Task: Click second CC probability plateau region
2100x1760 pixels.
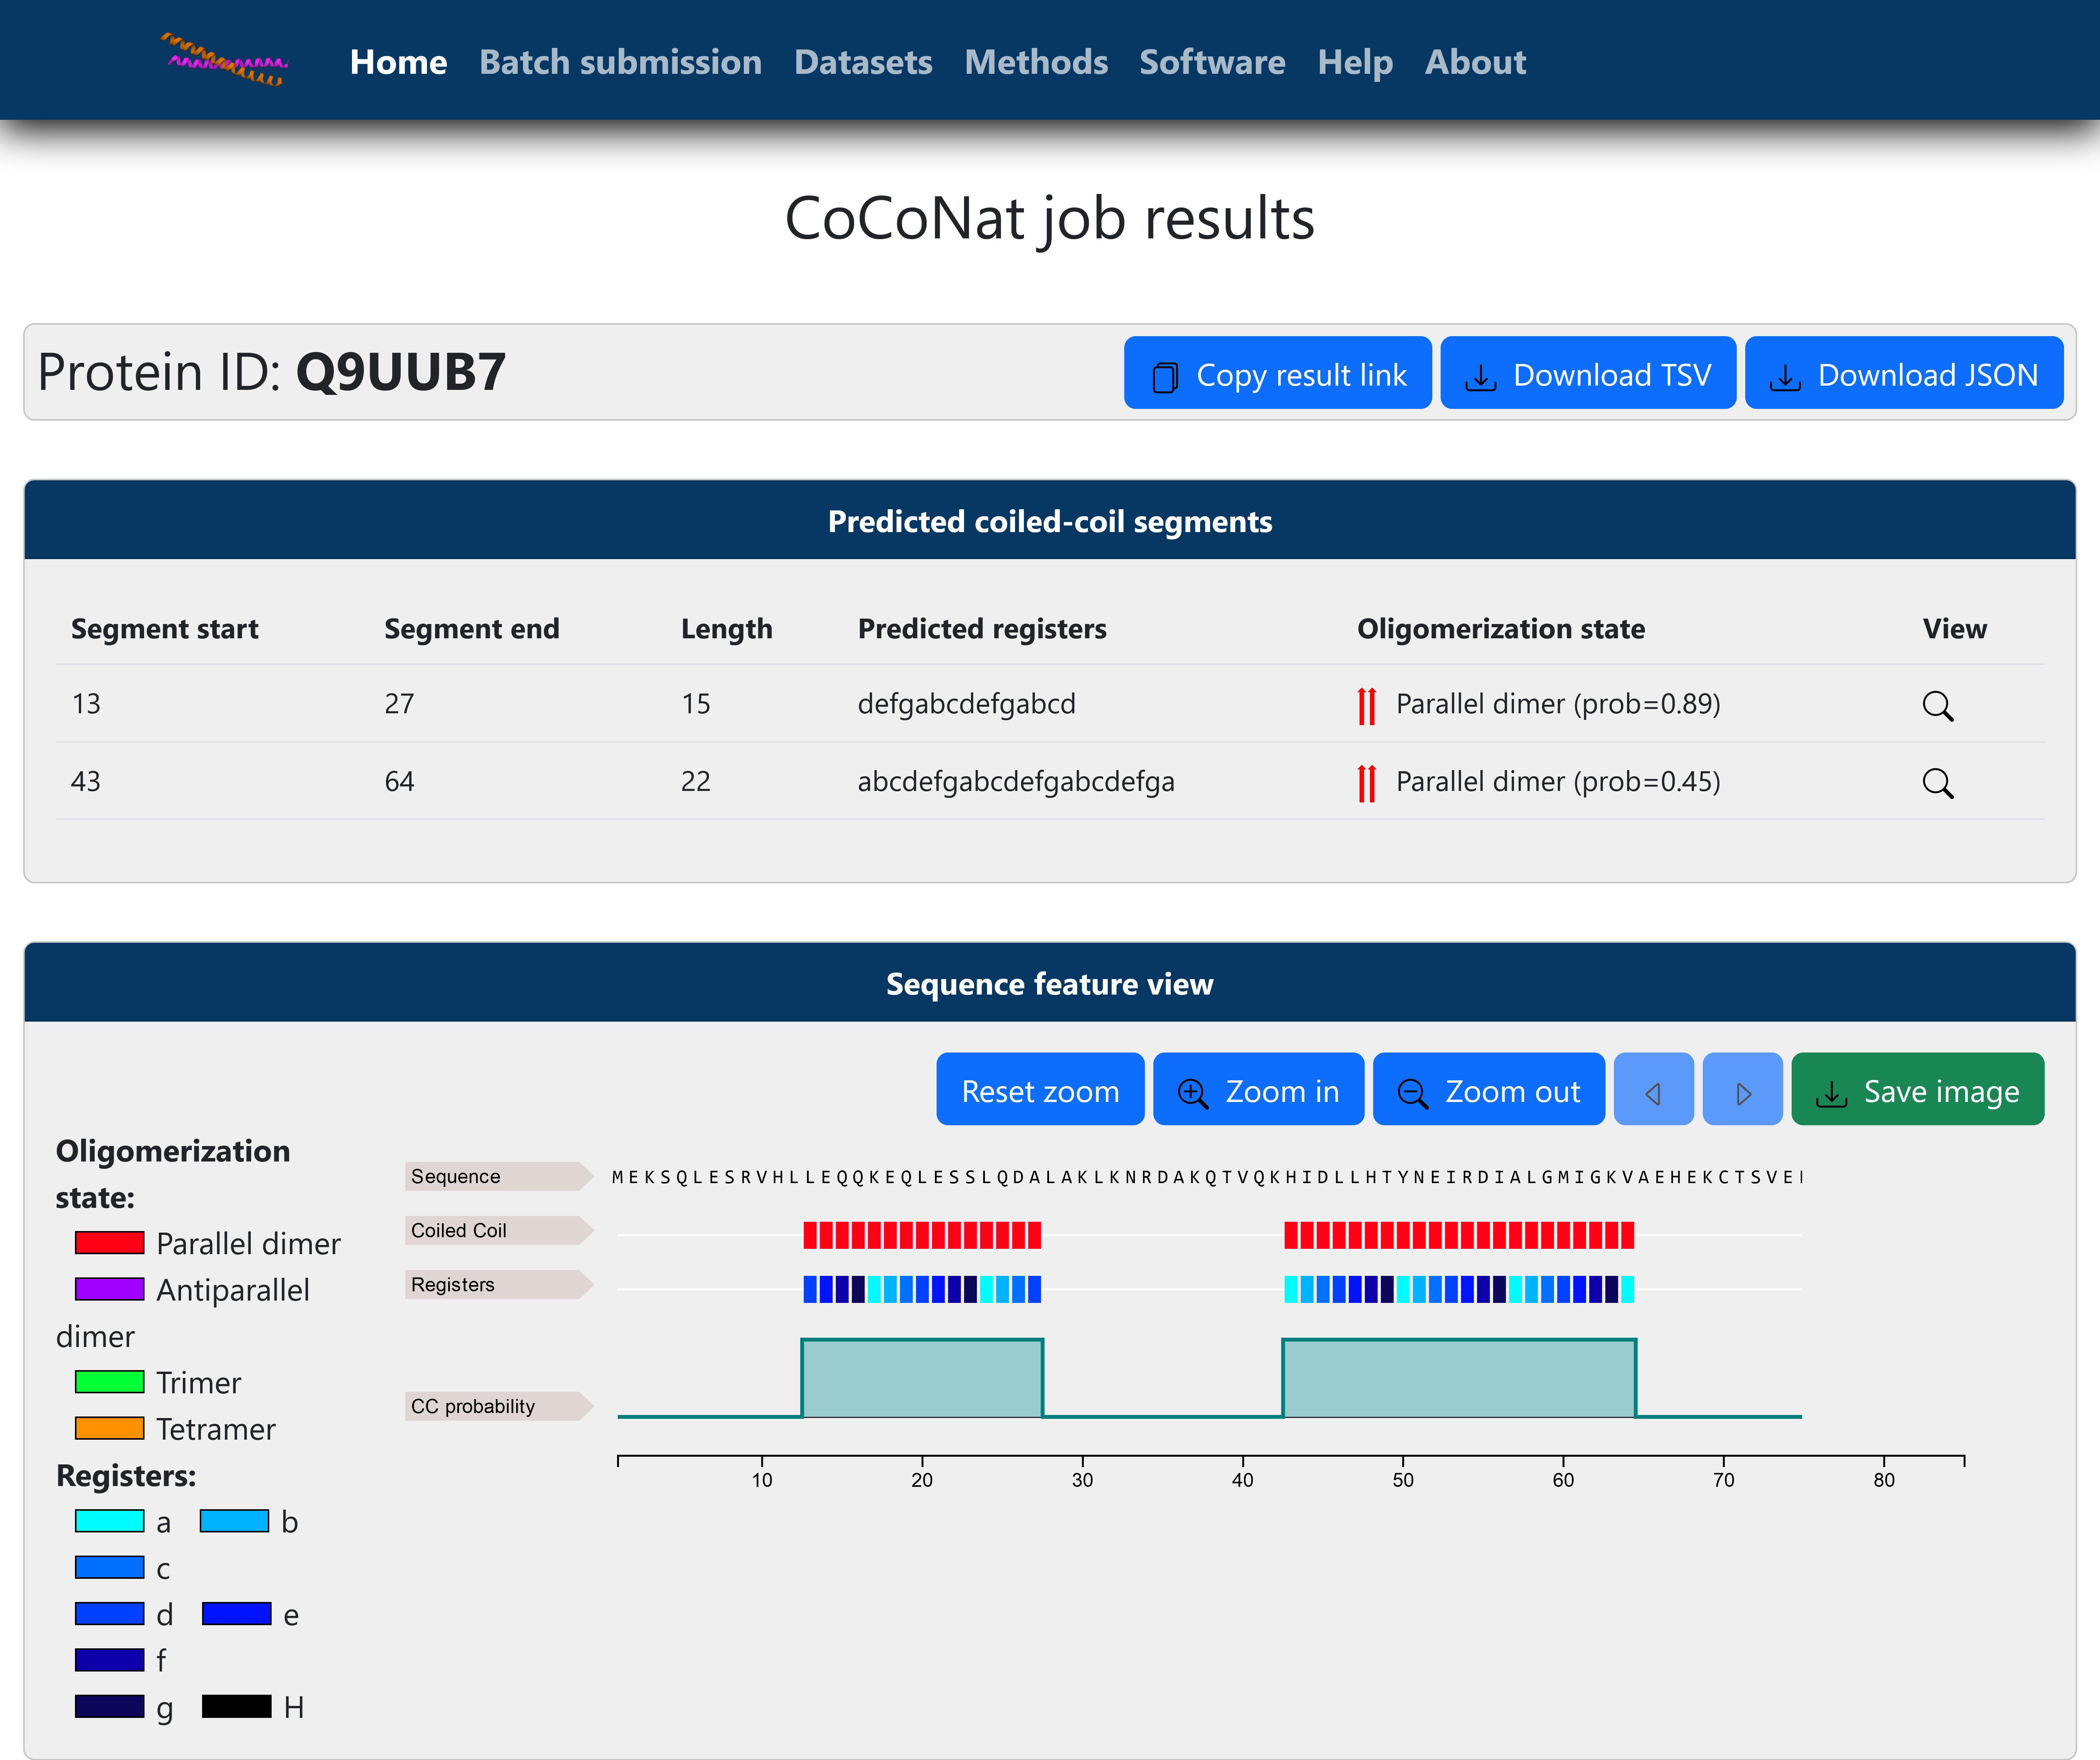Action: pyautogui.click(x=1459, y=1378)
